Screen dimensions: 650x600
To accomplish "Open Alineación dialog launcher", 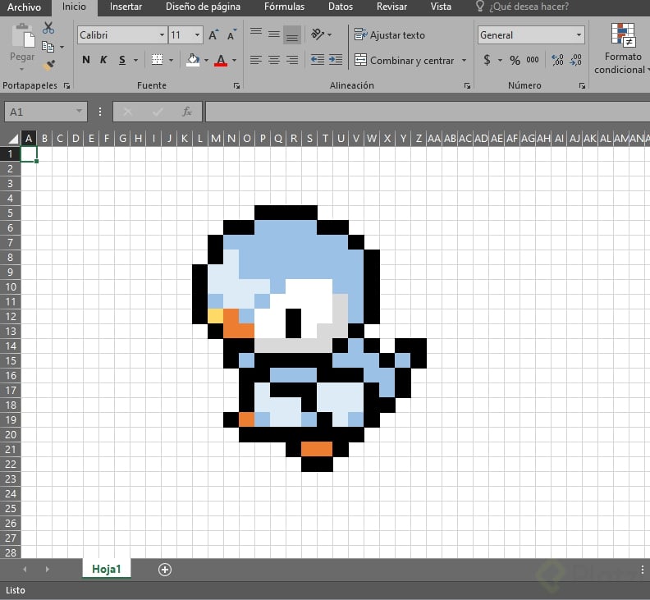I will [x=467, y=86].
